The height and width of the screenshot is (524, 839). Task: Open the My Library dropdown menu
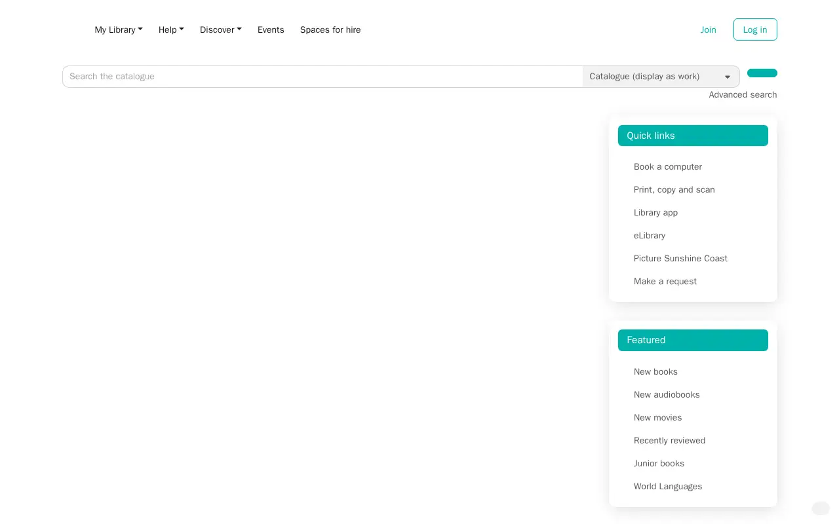pyautogui.click(x=119, y=29)
